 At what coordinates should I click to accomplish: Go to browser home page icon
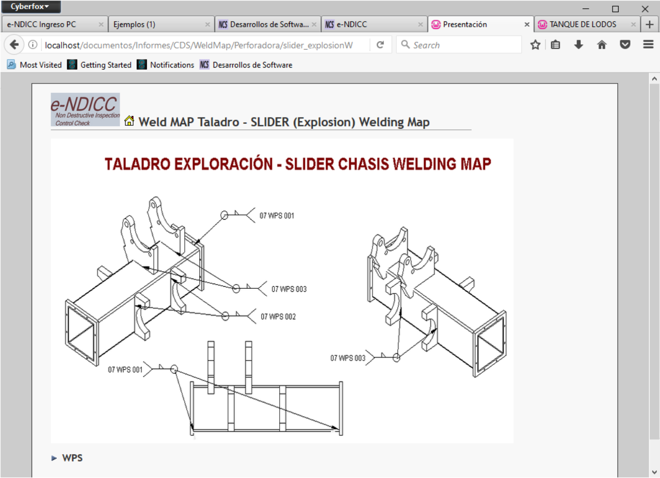602,45
